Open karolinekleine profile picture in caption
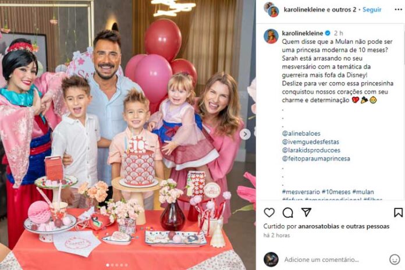Image resolution: width=405 pixels, height=270 pixels. 271,36
